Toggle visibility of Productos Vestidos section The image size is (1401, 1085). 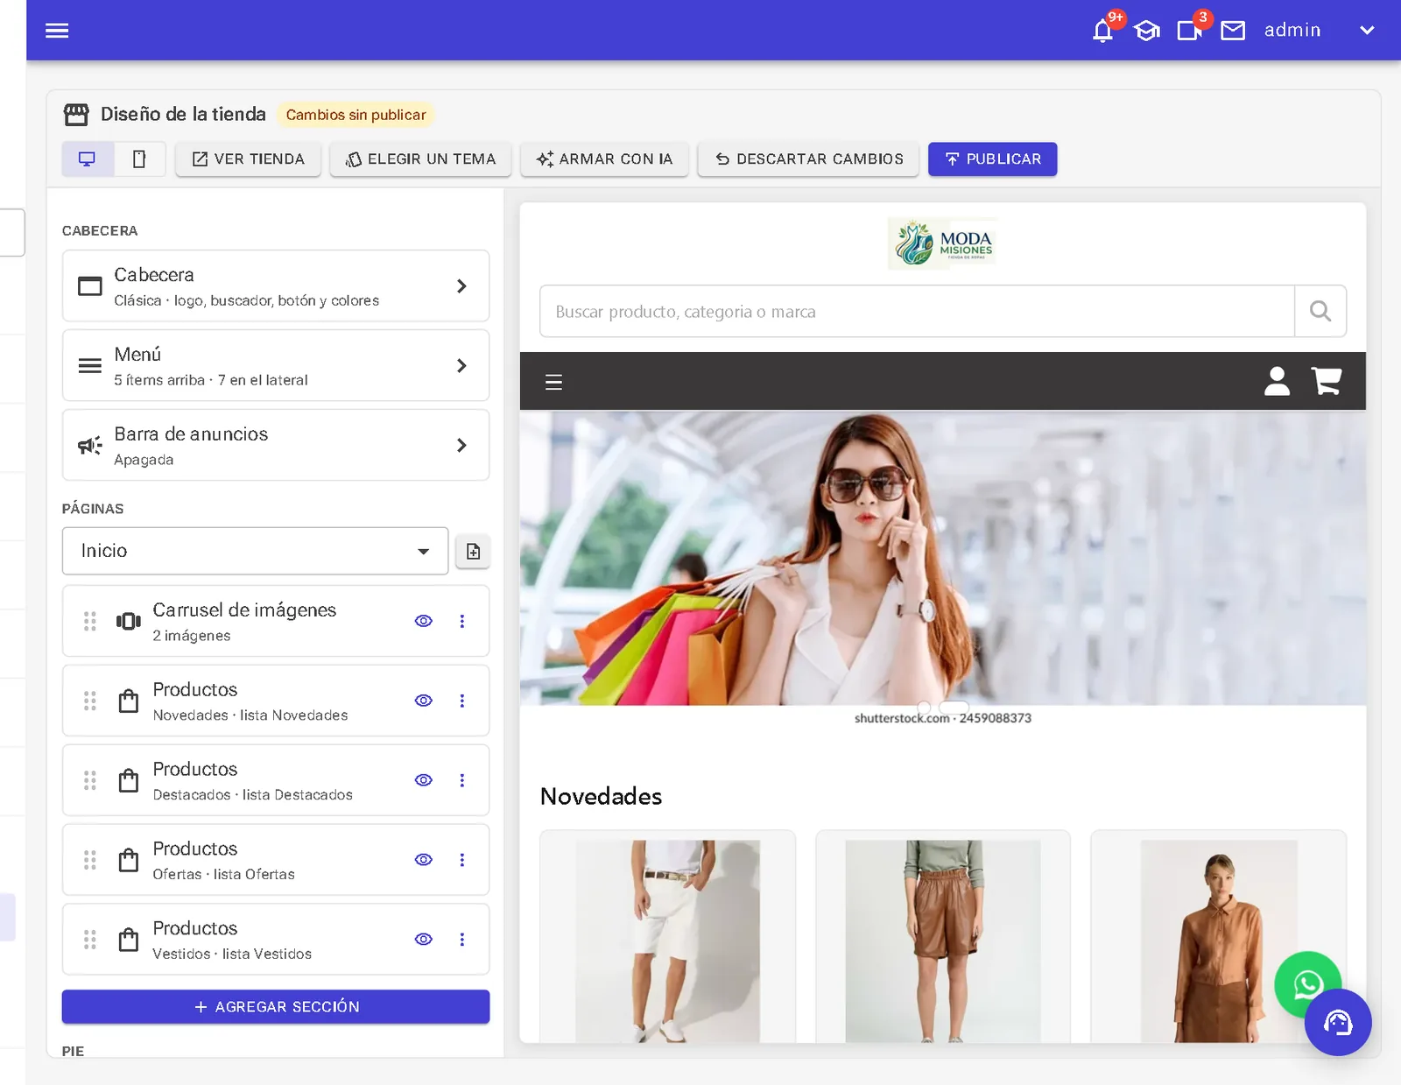(424, 940)
